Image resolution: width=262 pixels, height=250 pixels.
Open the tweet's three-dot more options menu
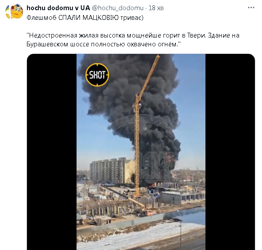tap(251, 8)
